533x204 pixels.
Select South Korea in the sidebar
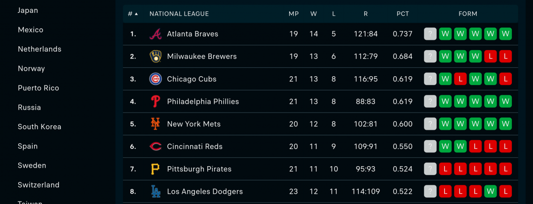39,127
